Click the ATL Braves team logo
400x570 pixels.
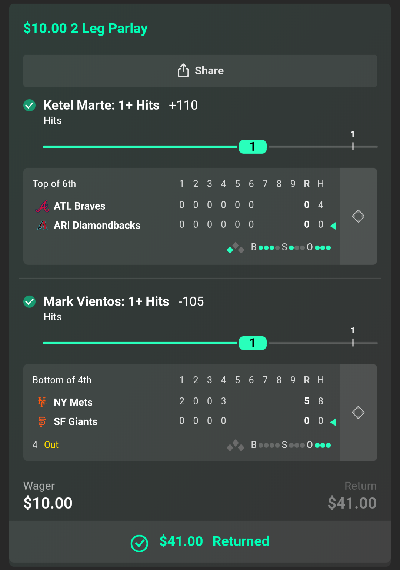(42, 206)
